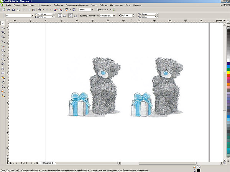Viewport: 230px width, 172px height.
Task: Click the left teddy bear image
Action: pos(105,86)
